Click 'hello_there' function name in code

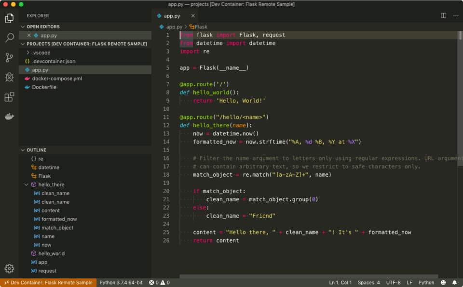(211, 125)
